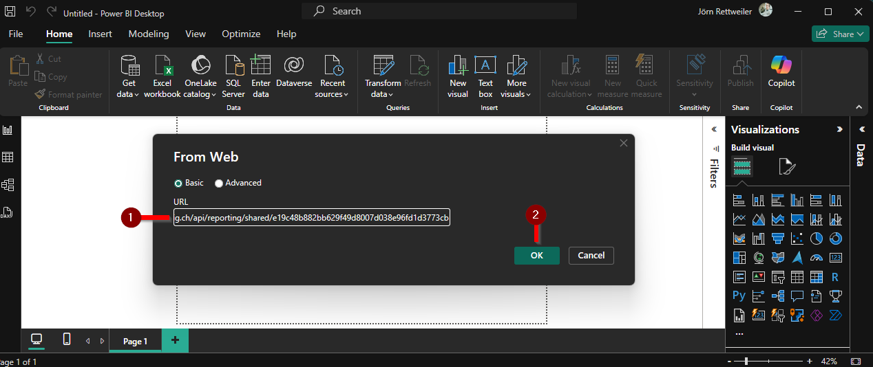Choose the Power Automate visual
The height and width of the screenshot is (367, 873).
click(836, 315)
